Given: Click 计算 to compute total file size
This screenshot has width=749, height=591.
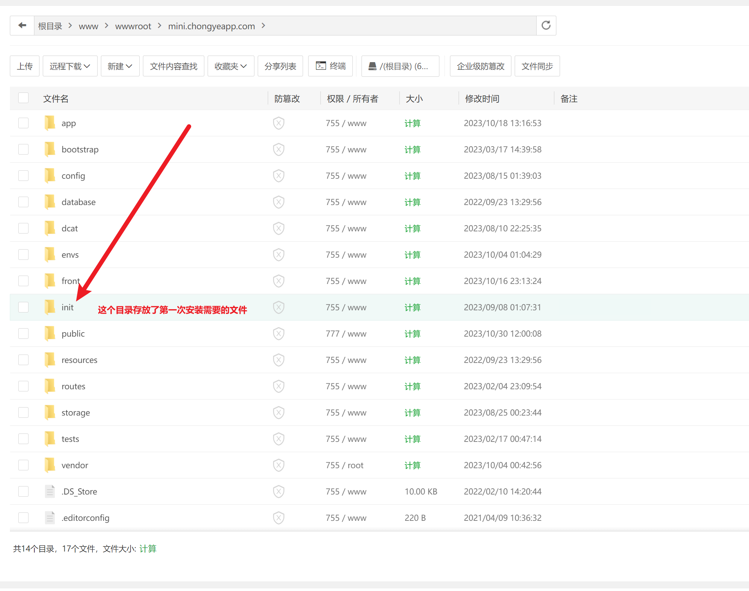Looking at the screenshot, I should [148, 548].
